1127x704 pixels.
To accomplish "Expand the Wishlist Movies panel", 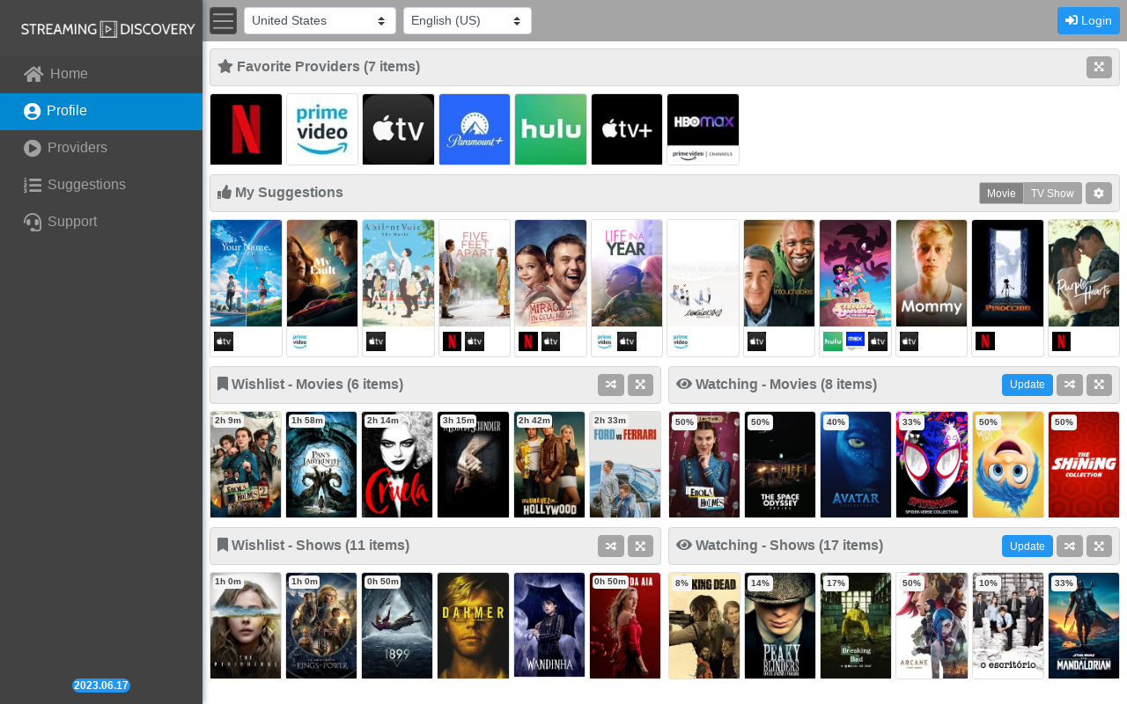I will click(x=640, y=385).
